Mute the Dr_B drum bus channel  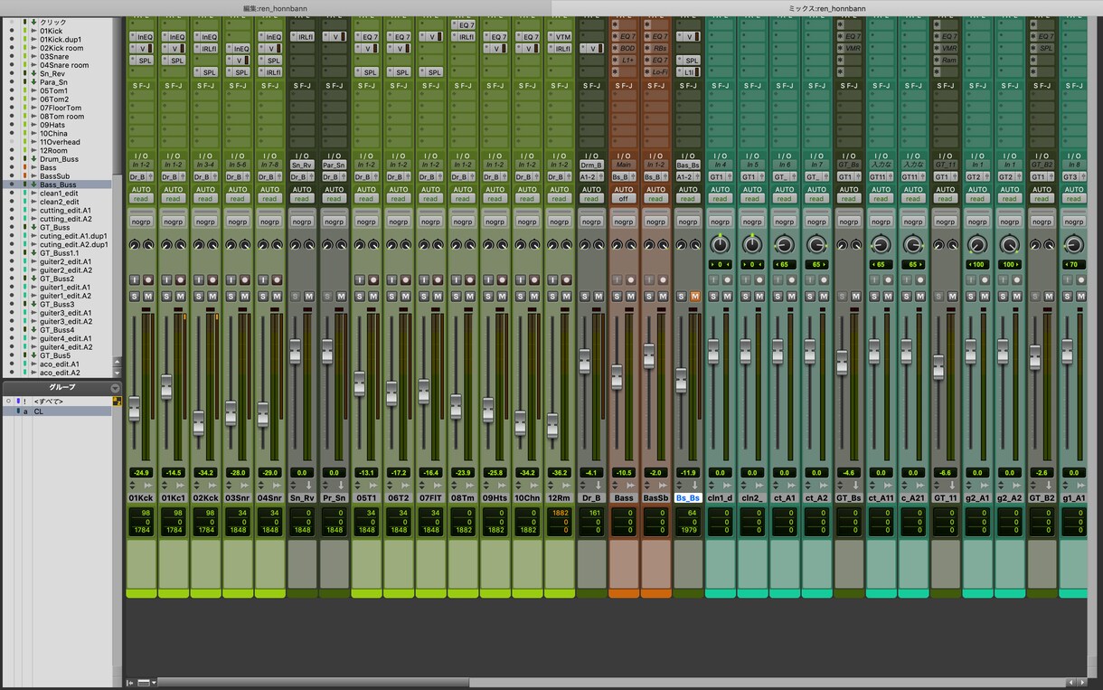[599, 297]
